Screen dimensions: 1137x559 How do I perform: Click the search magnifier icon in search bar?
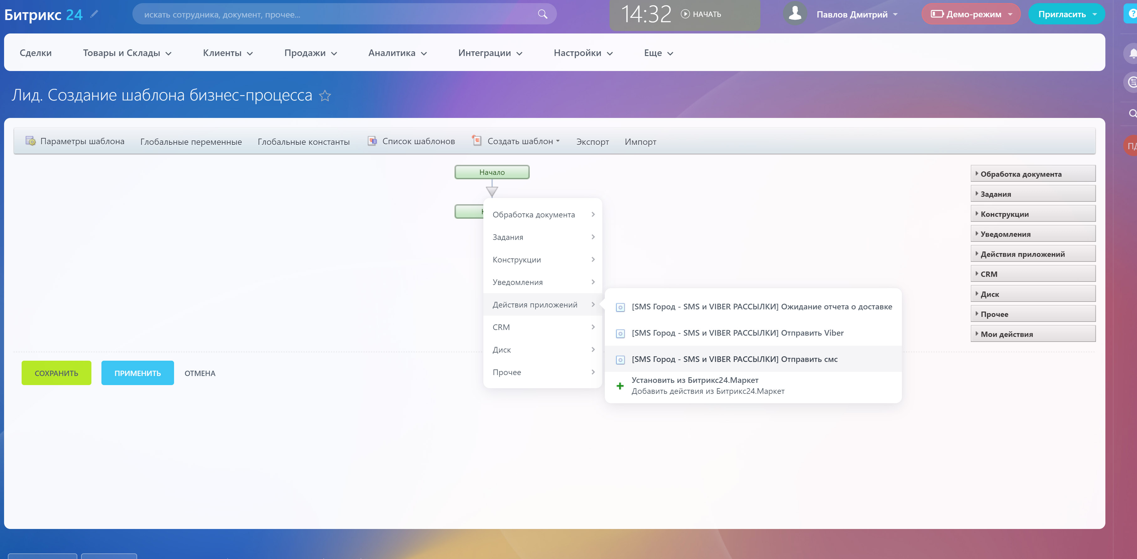(543, 14)
